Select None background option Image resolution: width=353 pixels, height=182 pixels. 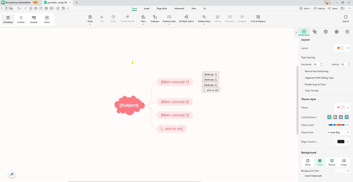point(308,162)
